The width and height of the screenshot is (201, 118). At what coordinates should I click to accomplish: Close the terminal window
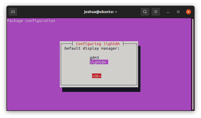pos(188,12)
